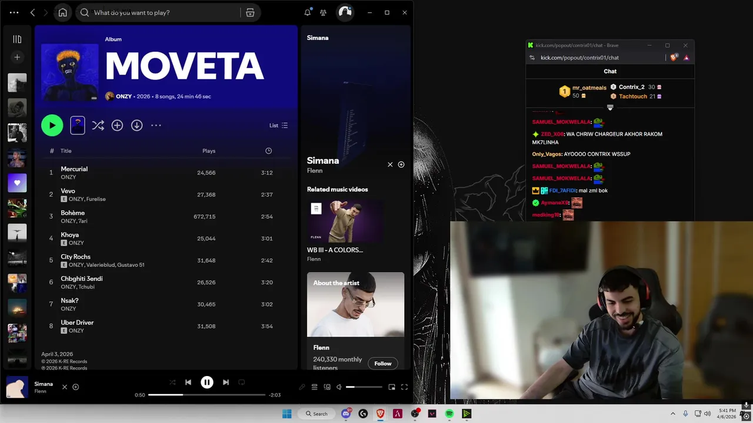This screenshot has height=423, width=753.
Task: Open the user profile avatar menu
Action: 345,12
